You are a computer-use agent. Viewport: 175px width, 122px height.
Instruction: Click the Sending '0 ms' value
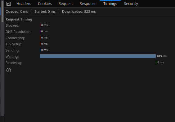44,50
